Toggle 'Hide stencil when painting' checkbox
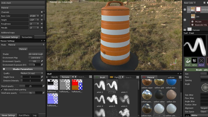This screenshot has height=117, width=208. coord(2,89)
